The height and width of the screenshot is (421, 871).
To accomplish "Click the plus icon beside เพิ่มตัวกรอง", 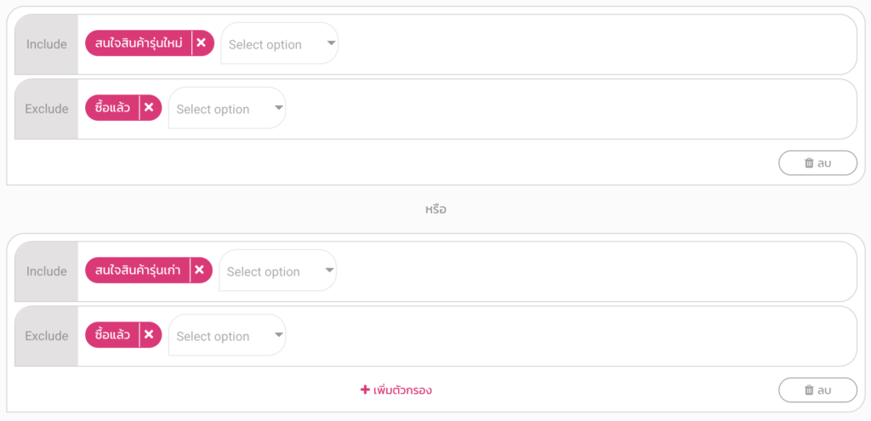I will click(x=365, y=390).
